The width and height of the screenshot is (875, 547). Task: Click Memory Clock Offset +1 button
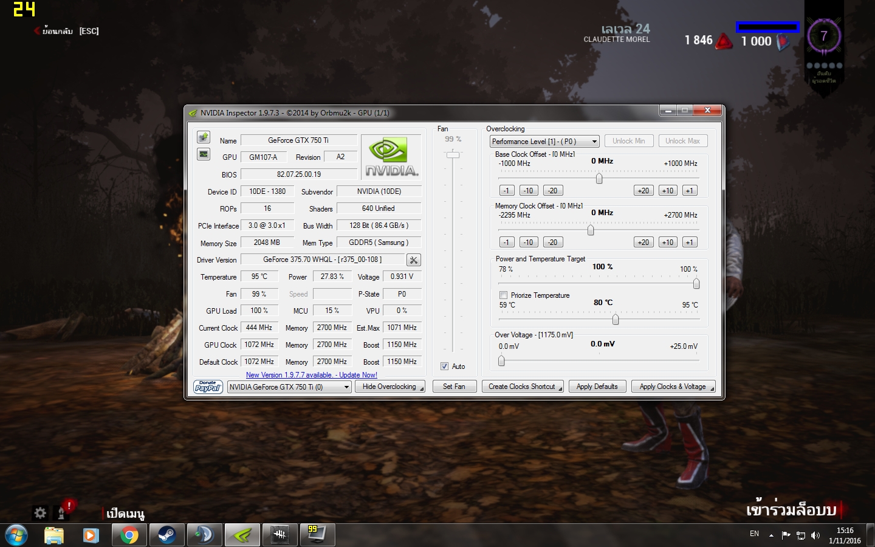click(690, 242)
